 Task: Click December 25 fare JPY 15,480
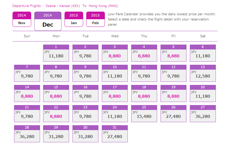pyautogui.click(x=144, y=114)
